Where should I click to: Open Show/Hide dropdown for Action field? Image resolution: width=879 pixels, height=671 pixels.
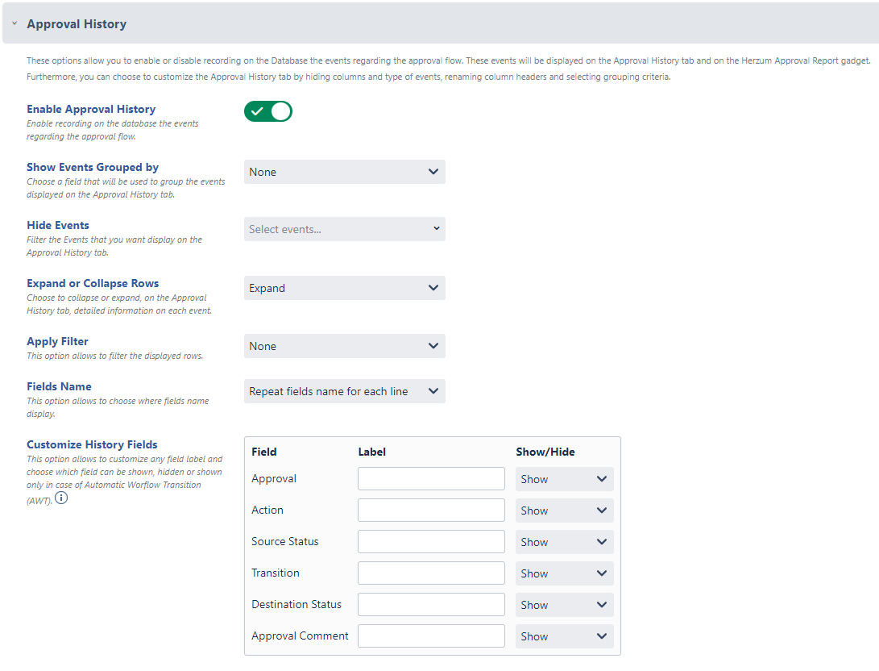pyautogui.click(x=564, y=511)
